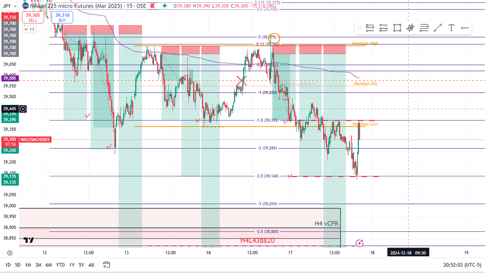485x273 pixels.
Task: Select the Trend line tool
Action: [438, 28]
